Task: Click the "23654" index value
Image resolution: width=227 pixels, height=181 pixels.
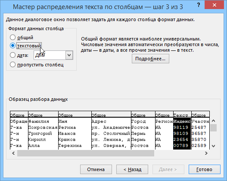Action: [180, 140]
